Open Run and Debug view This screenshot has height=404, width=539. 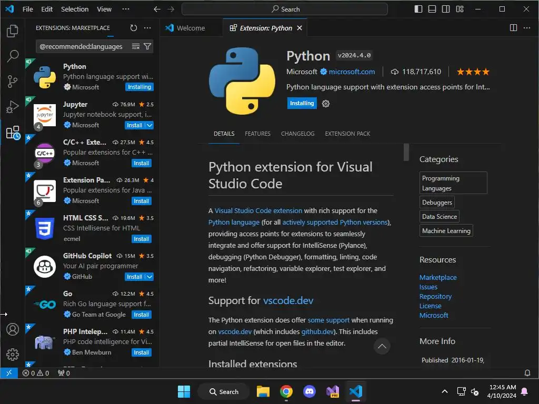click(13, 107)
